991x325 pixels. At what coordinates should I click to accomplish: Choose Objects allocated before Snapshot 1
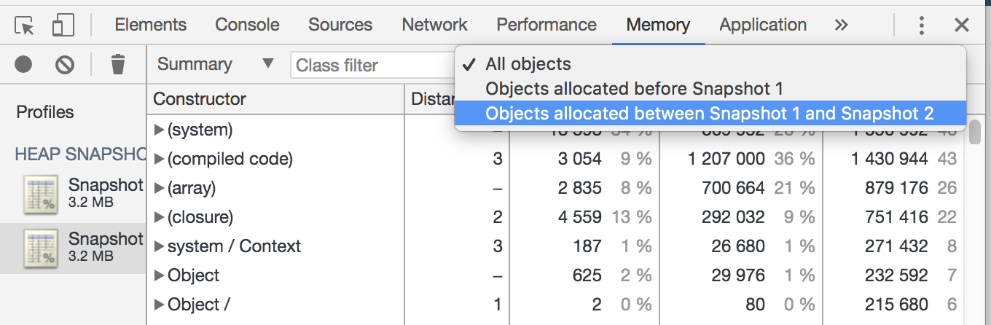634,89
